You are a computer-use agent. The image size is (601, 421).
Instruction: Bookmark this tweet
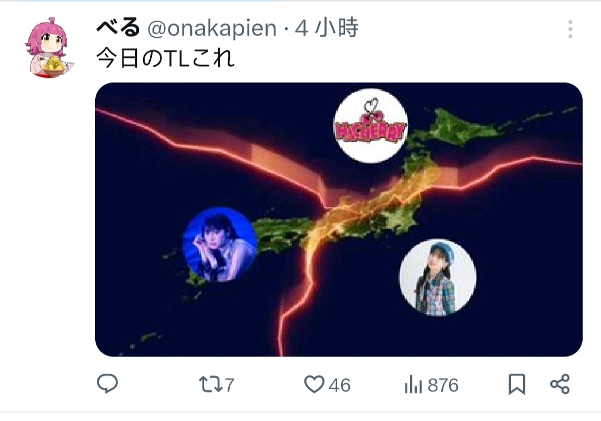point(516,384)
